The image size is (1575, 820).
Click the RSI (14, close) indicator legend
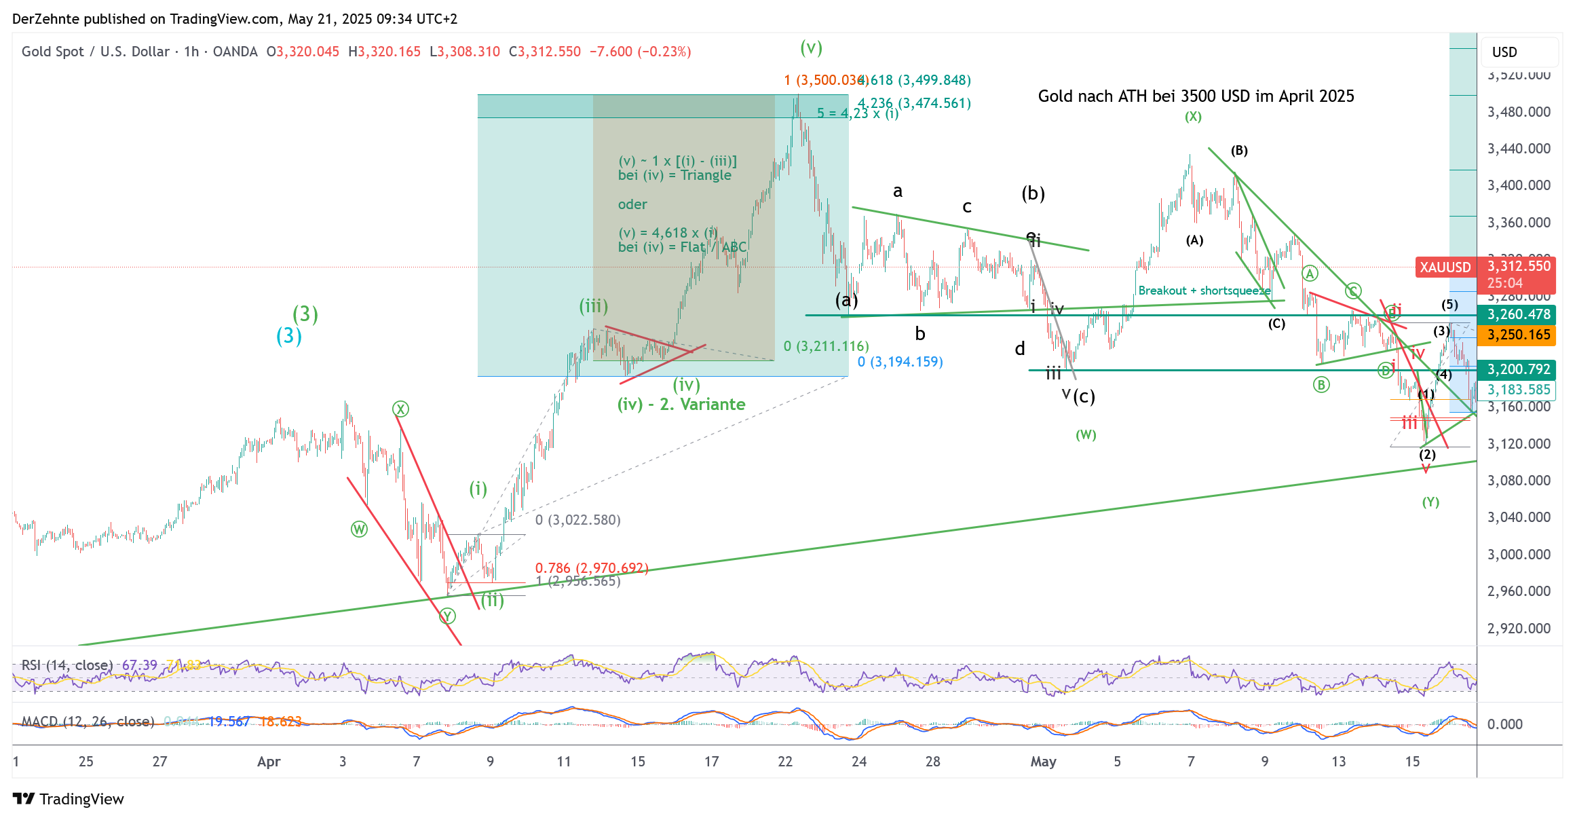pyautogui.click(x=67, y=665)
